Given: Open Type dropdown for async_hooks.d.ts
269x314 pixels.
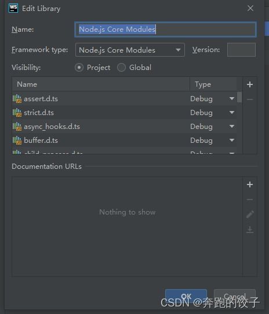Looking at the screenshot, I should pos(232,127).
